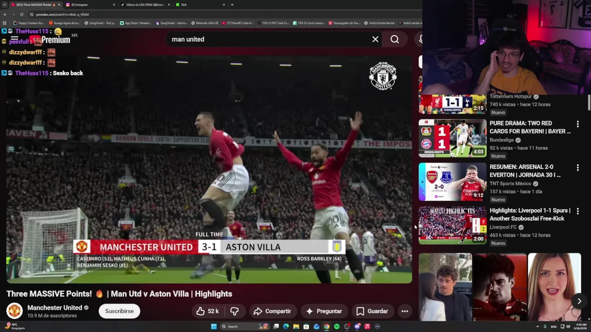
Task: Open the Manchester United channel name link
Action: pos(54,308)
